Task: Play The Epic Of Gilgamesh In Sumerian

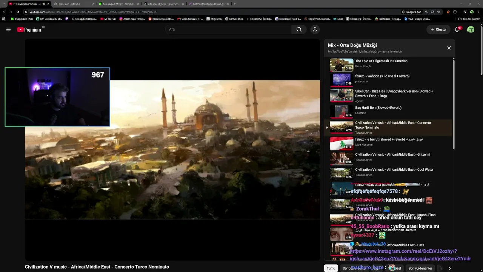Action: [389, 65]
